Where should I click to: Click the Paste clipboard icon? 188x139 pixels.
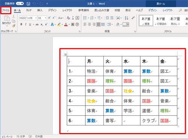pos(7,18)
